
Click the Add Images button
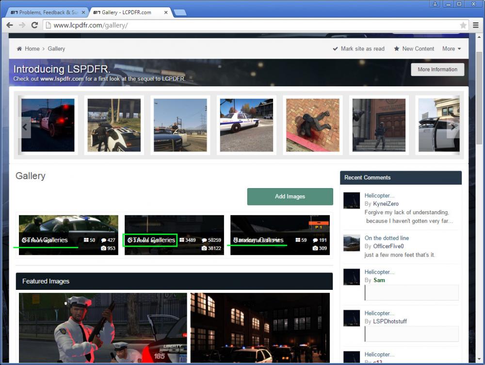[x=290, y=196]
